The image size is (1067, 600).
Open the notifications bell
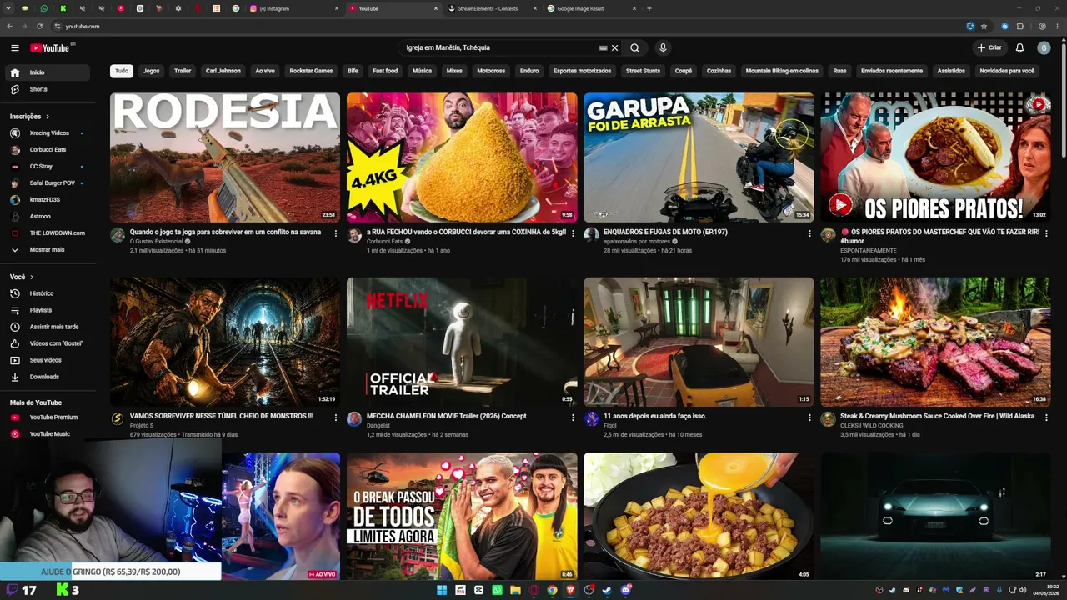1019,48
